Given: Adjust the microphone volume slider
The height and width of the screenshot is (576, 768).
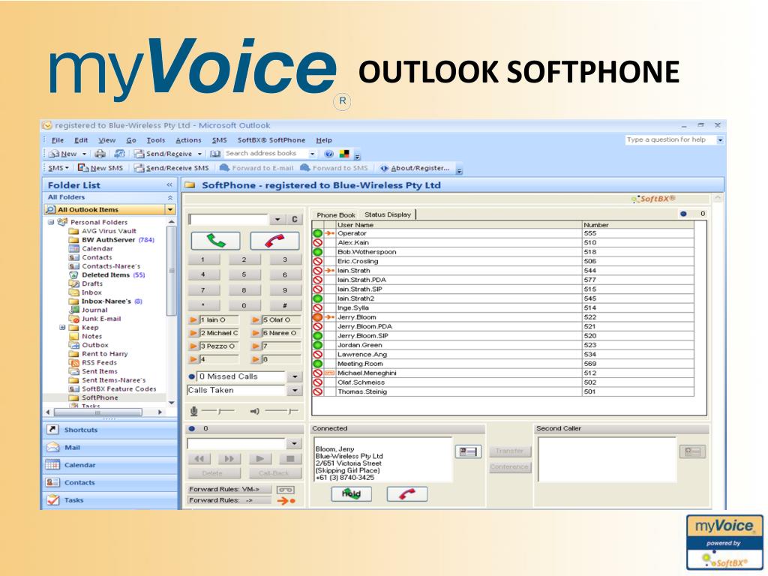Looking at the screenshot, I should pyautogui.click(x=218, y=412).
